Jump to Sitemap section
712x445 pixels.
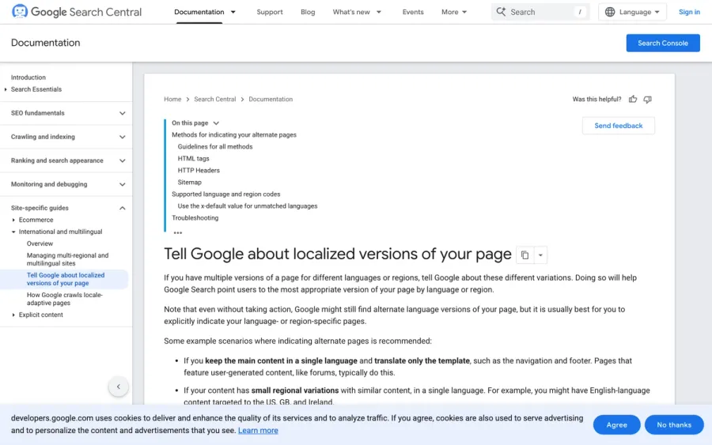coord(189,182)
